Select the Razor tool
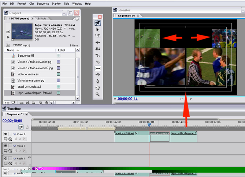Screen dimensions: 245x177 point(98,61)
